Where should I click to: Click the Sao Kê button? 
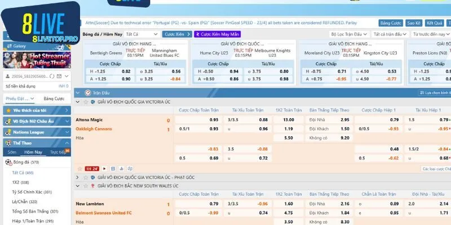414,23
